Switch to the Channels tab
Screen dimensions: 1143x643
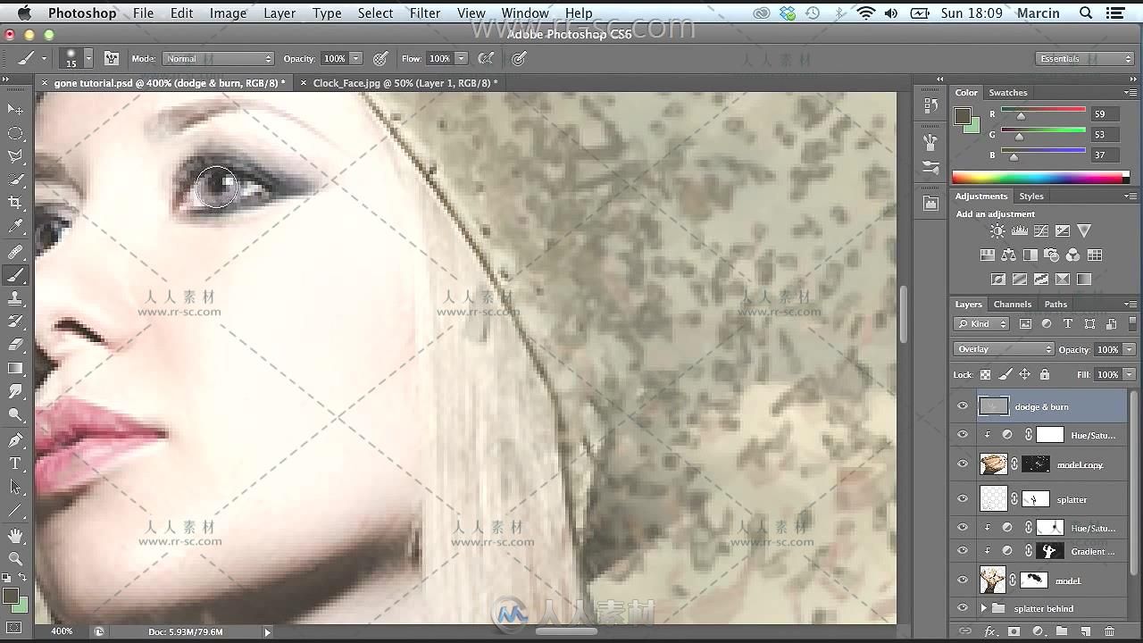(x=1012, y=305)
